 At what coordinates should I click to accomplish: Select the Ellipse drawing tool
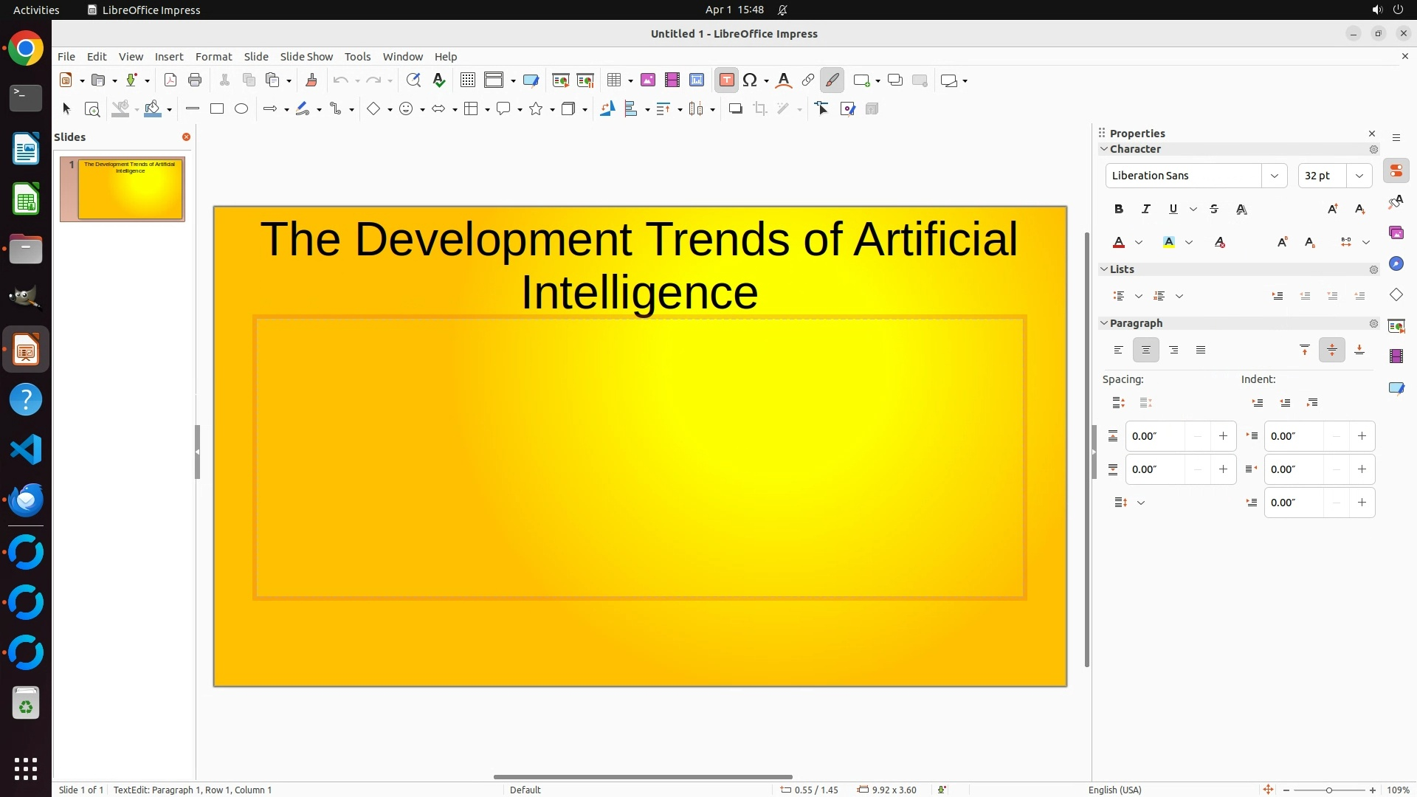click(x=241, y=109)
